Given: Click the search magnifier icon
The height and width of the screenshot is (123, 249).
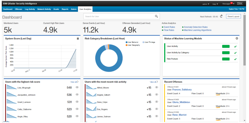Looking at the screenshot, I should (156, 16).
